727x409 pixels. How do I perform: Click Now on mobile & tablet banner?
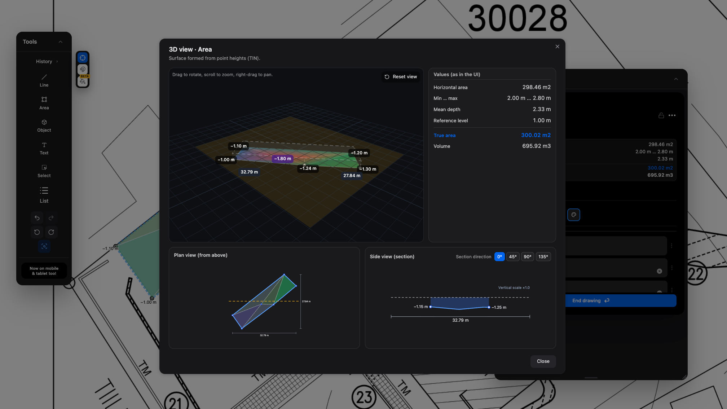coord(44,271)
